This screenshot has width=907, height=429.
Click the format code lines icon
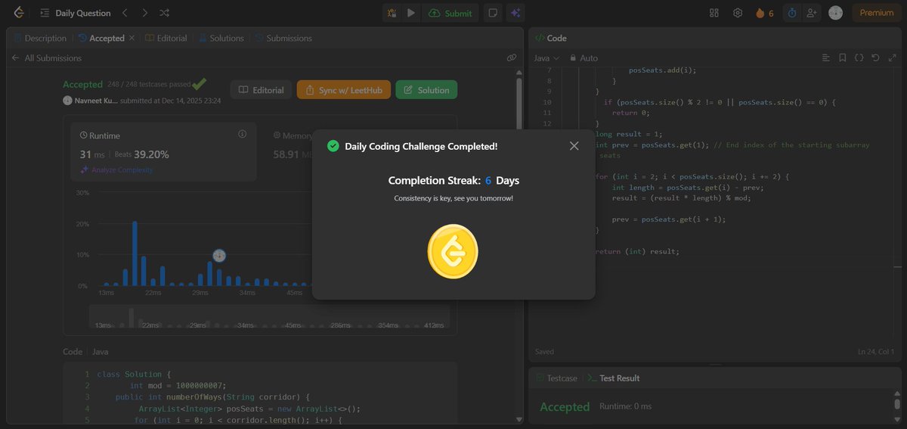(x=825, y=58)
